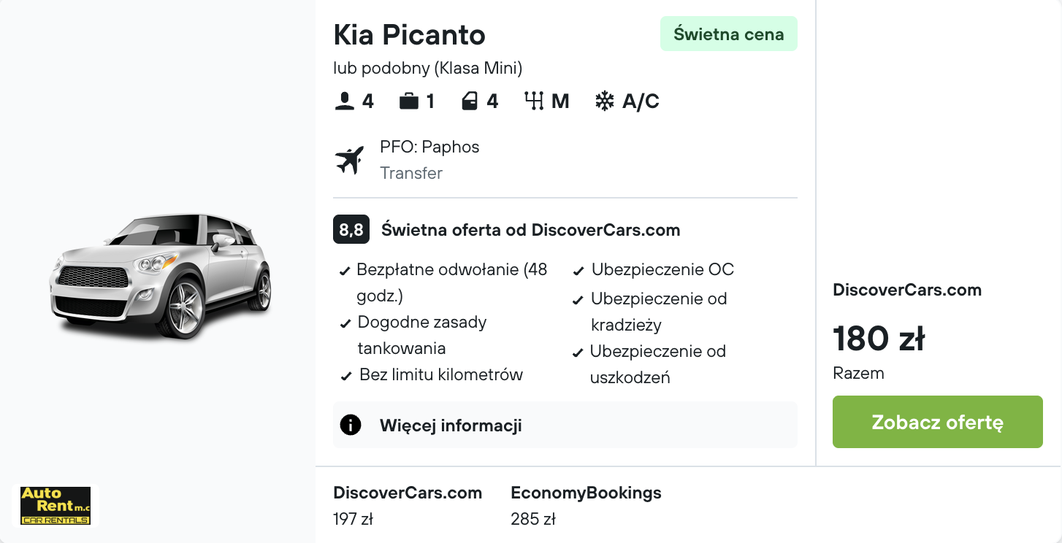
Task: Expand the Transfer details under Paphos
Action: click(411, 173)
